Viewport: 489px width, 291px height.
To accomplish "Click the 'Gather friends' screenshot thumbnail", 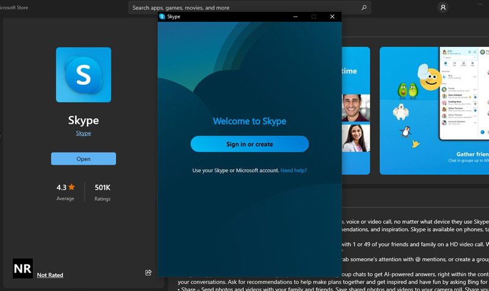I will click(x=434, y=111).
